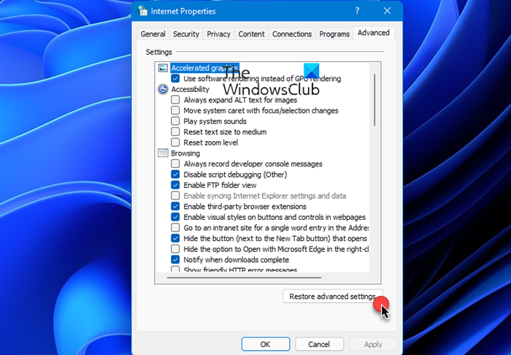The width and height of the screenshot is (511, 355).
Task: Click the Internet Properties title bar icon
Action: [x=142, y=11]
